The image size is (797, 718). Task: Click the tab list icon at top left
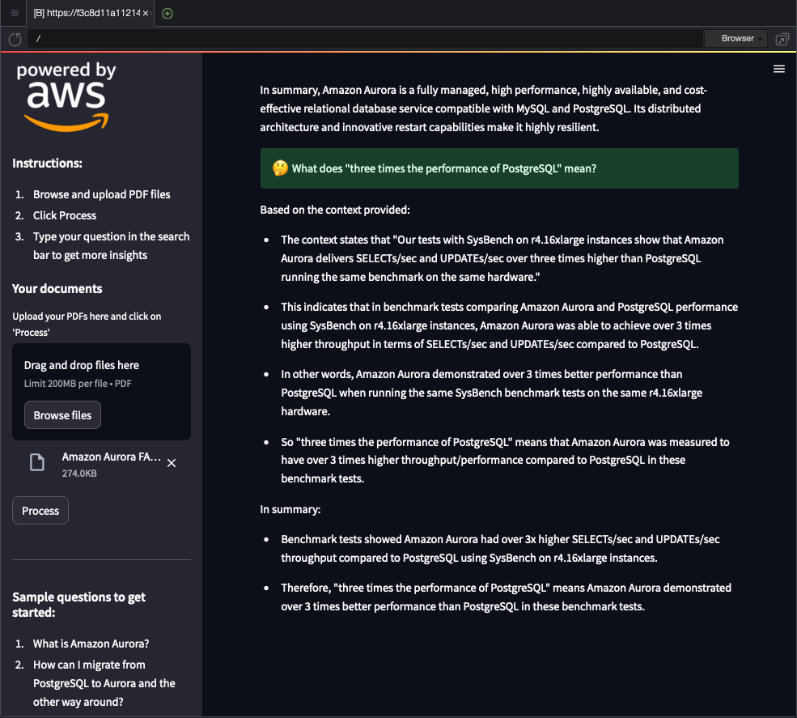point(15,13)
